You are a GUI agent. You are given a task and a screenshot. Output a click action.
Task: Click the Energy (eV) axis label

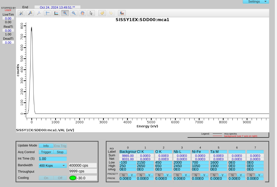147,126
